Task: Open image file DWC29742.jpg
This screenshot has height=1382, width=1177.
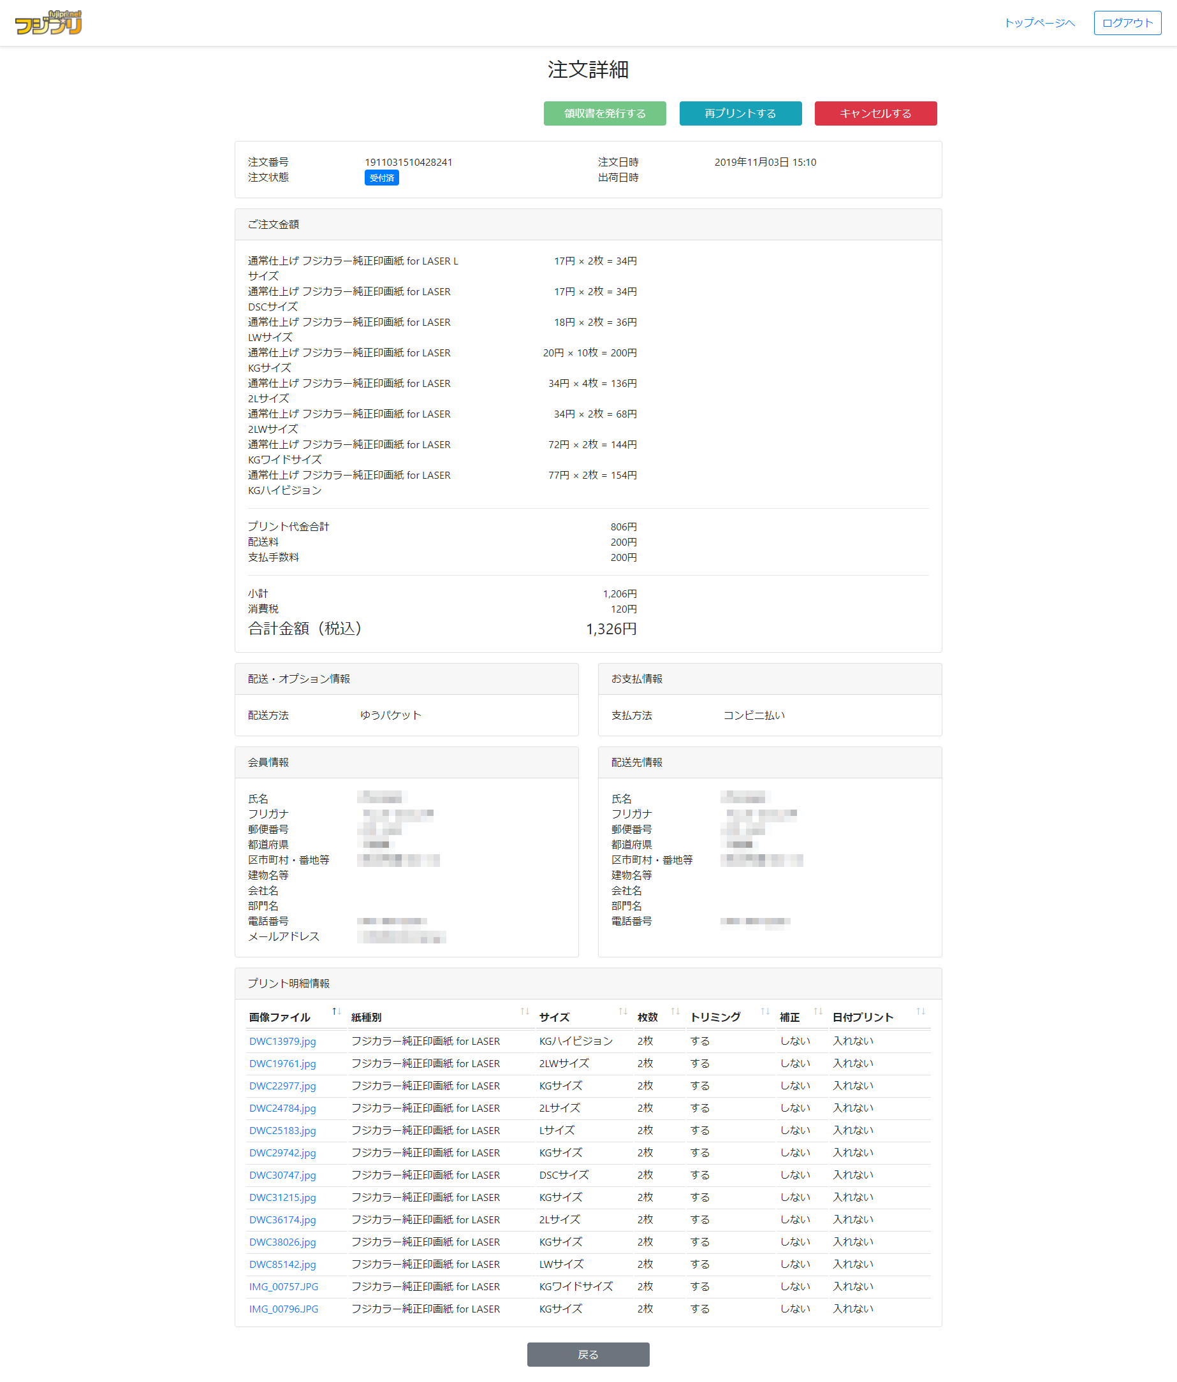Action: [x=282, y=1153]
